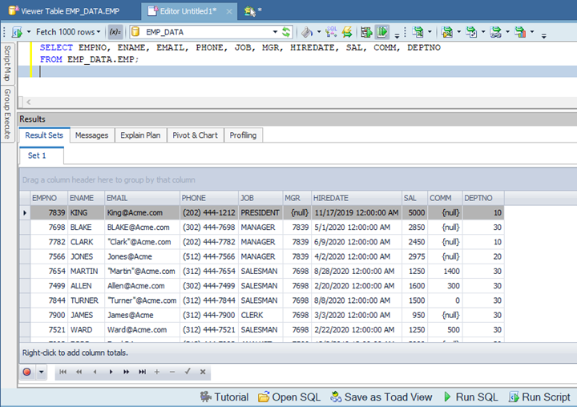Click the next page navigator icon
The image size is (577, 407).
[x=127, y=372]
